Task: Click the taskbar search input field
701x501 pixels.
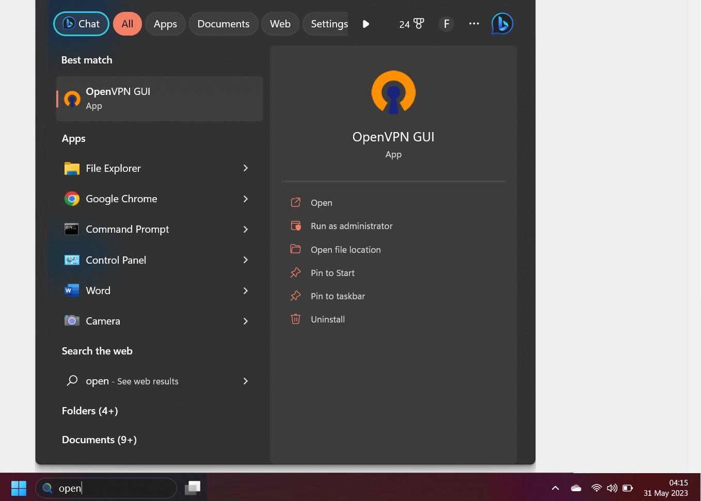Action: click(114, 488)
